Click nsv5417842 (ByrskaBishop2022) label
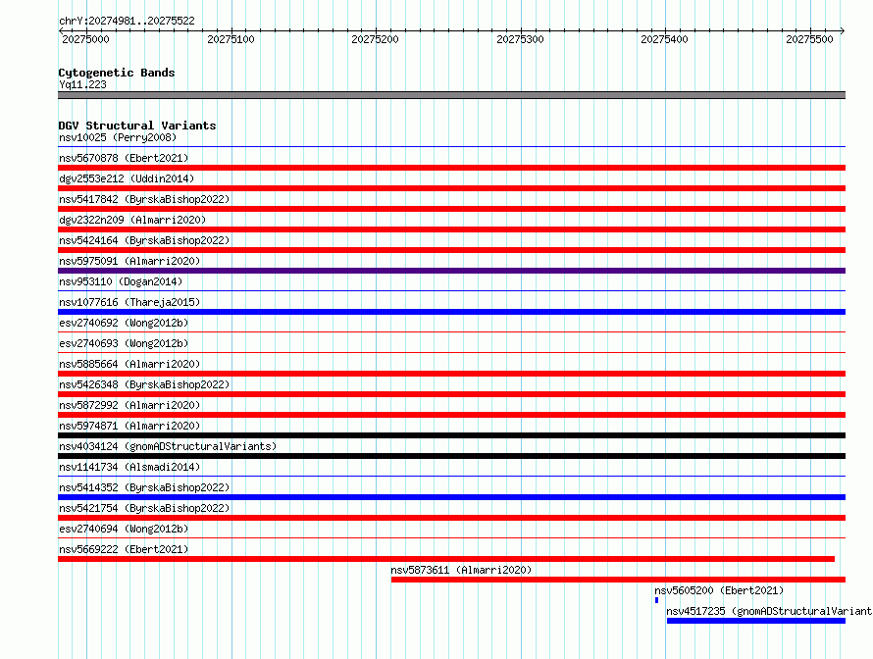Screen dimensions: 873x659 pyautogui.click(x=144, y=199)
